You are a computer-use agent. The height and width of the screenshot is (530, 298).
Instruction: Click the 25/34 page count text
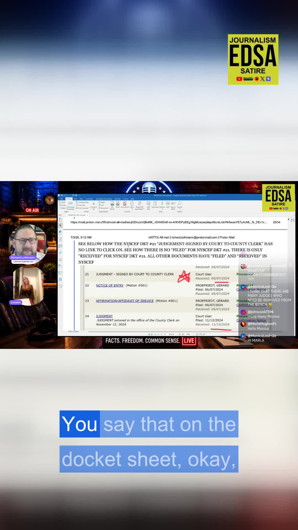pyautogui.click(x=276, y=222)
